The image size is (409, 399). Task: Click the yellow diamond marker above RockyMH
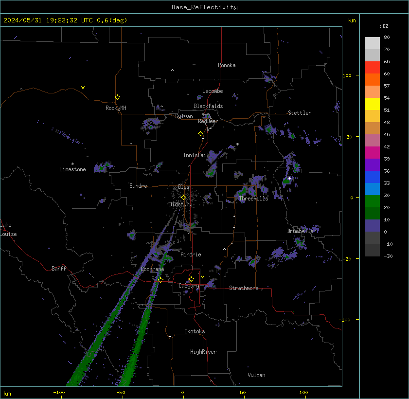click(x=117, y=97)
